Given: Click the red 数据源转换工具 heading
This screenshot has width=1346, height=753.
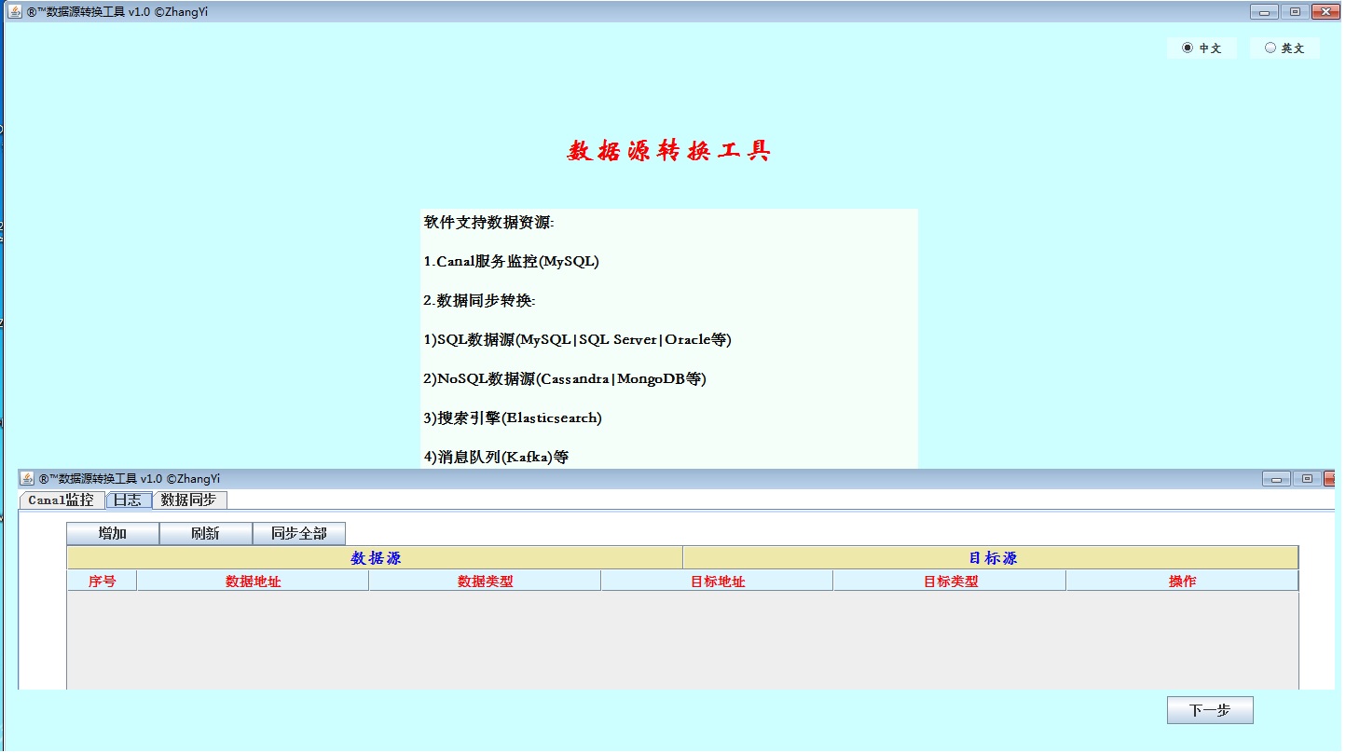Looking at the screenshot, I should [x=669, y=151].
